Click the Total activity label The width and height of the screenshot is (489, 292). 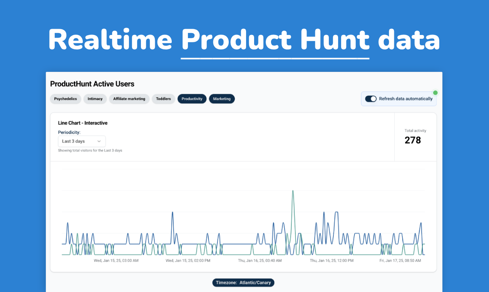click(x=415, y=131)
